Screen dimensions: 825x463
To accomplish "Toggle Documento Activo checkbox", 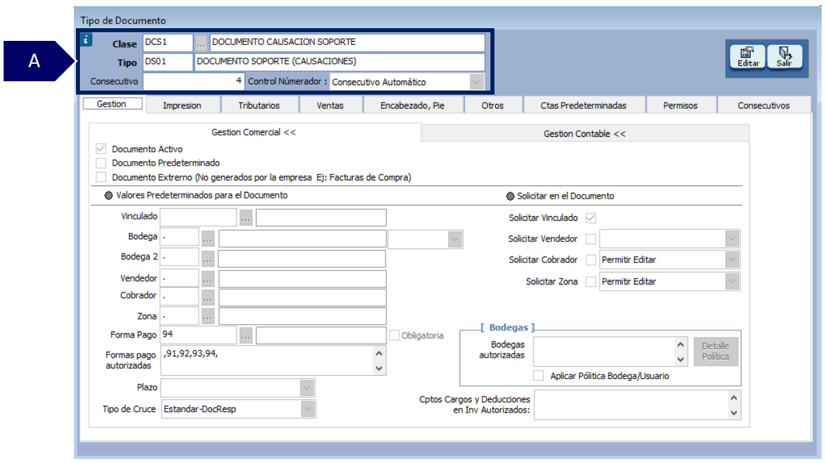I will (101, 149).
